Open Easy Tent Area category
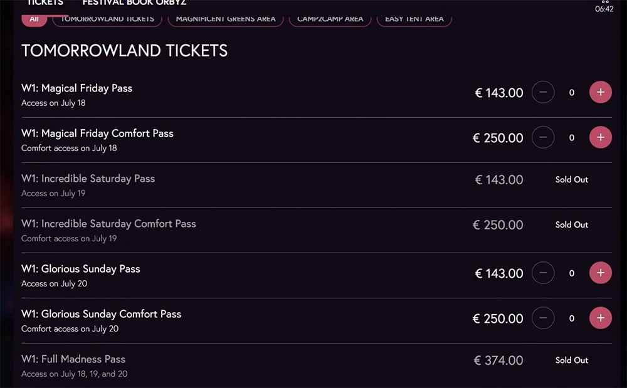 (x=414, y=19)
